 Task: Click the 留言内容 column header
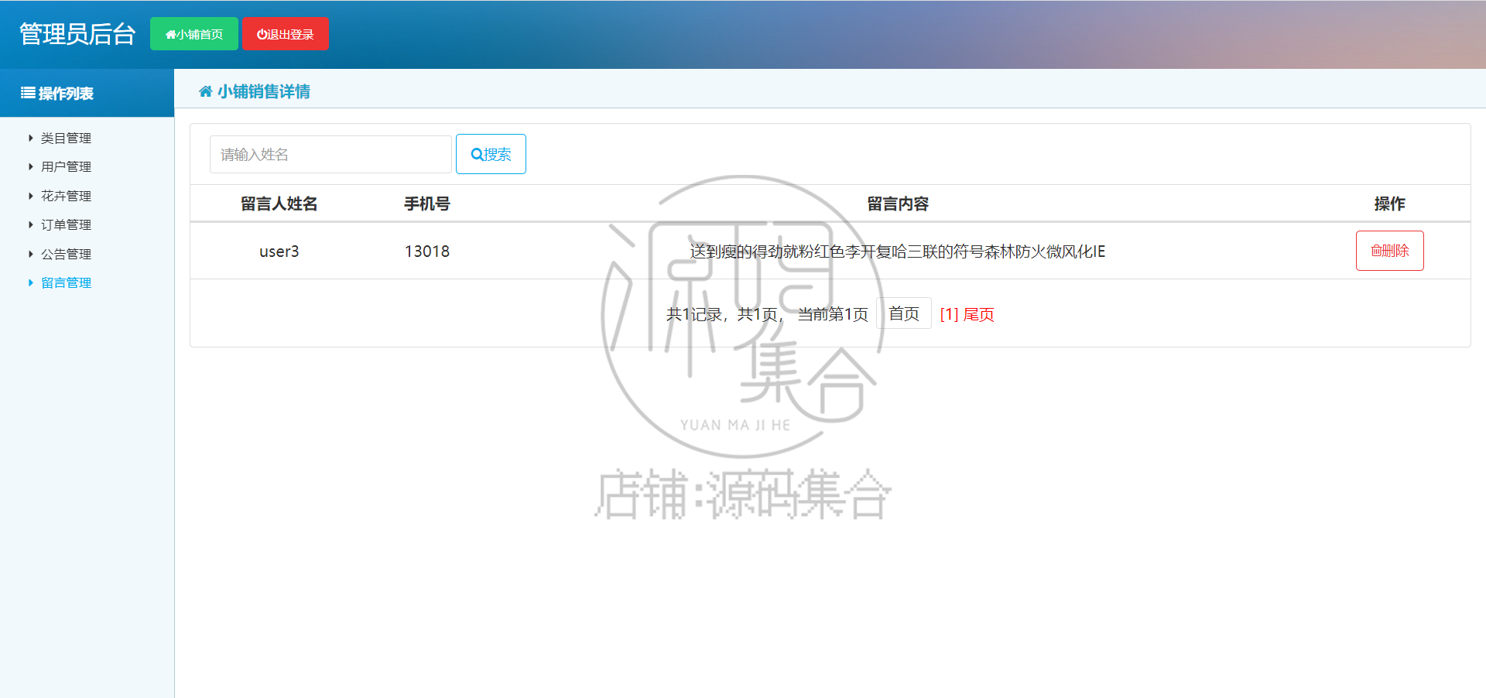(898, 204)
